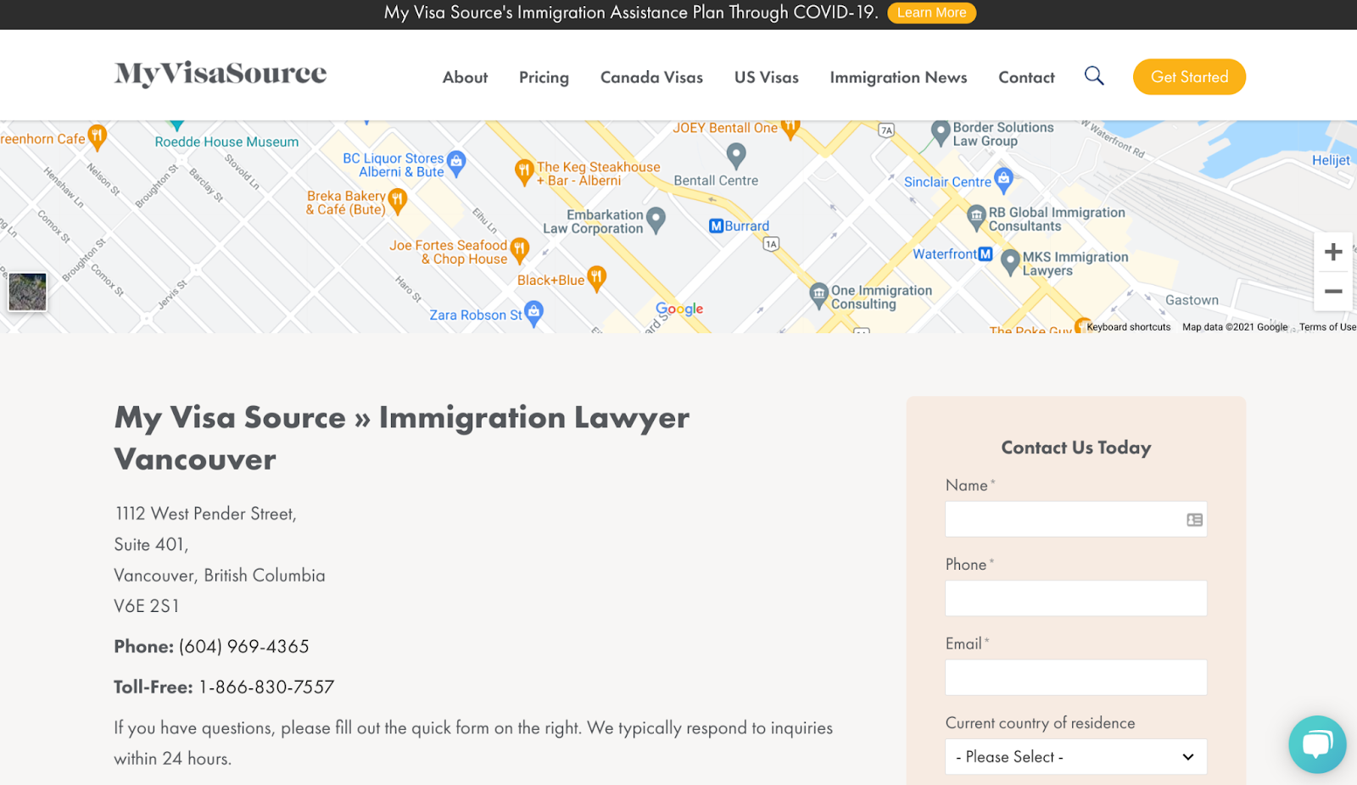This screenshot has width=1357, height=785.
Task: Click the Waterfront station transit icon
Action: pyautogui.click(x=986, y=254)
